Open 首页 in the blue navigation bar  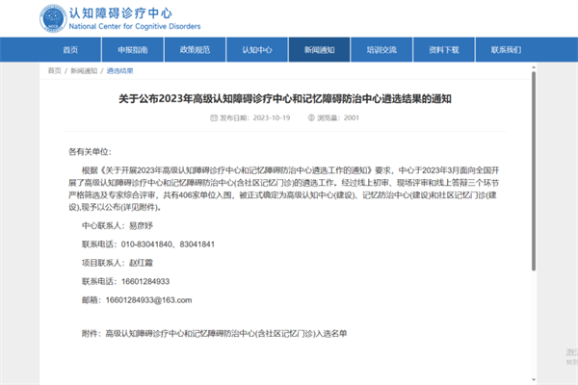pyautogui.click(x=69, y=49)
